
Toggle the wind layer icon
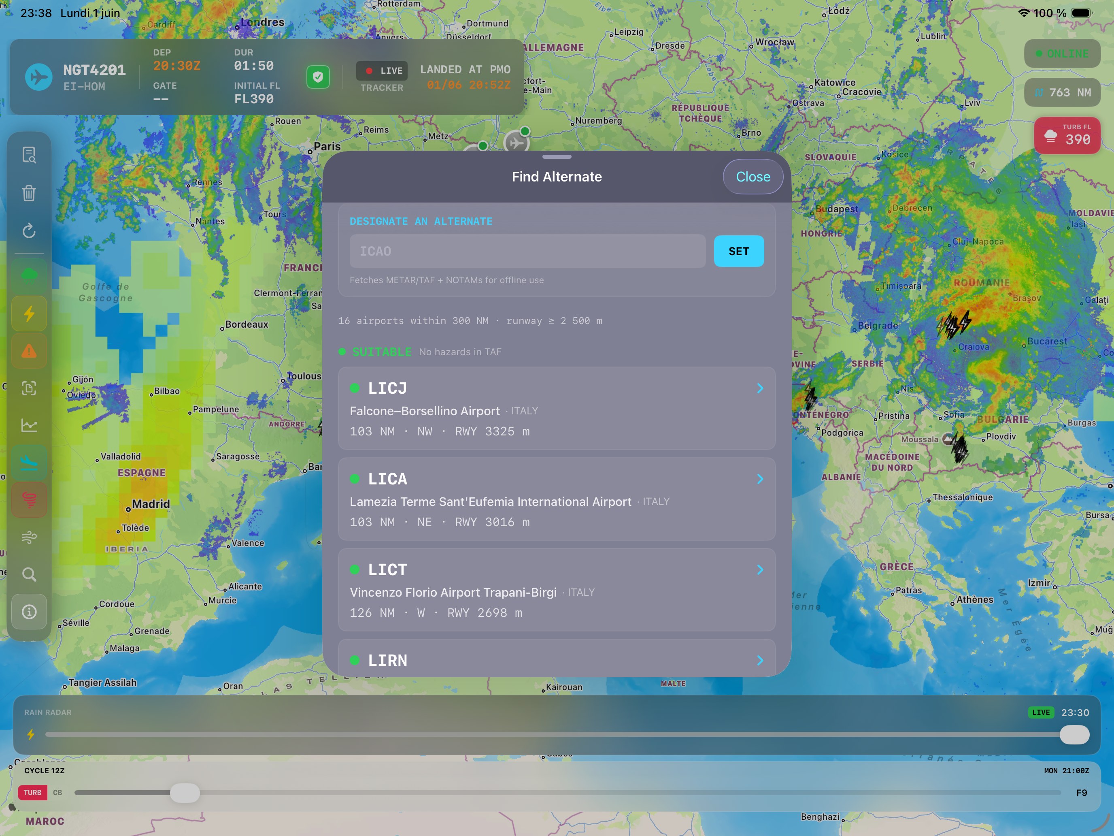pos(29,537)
